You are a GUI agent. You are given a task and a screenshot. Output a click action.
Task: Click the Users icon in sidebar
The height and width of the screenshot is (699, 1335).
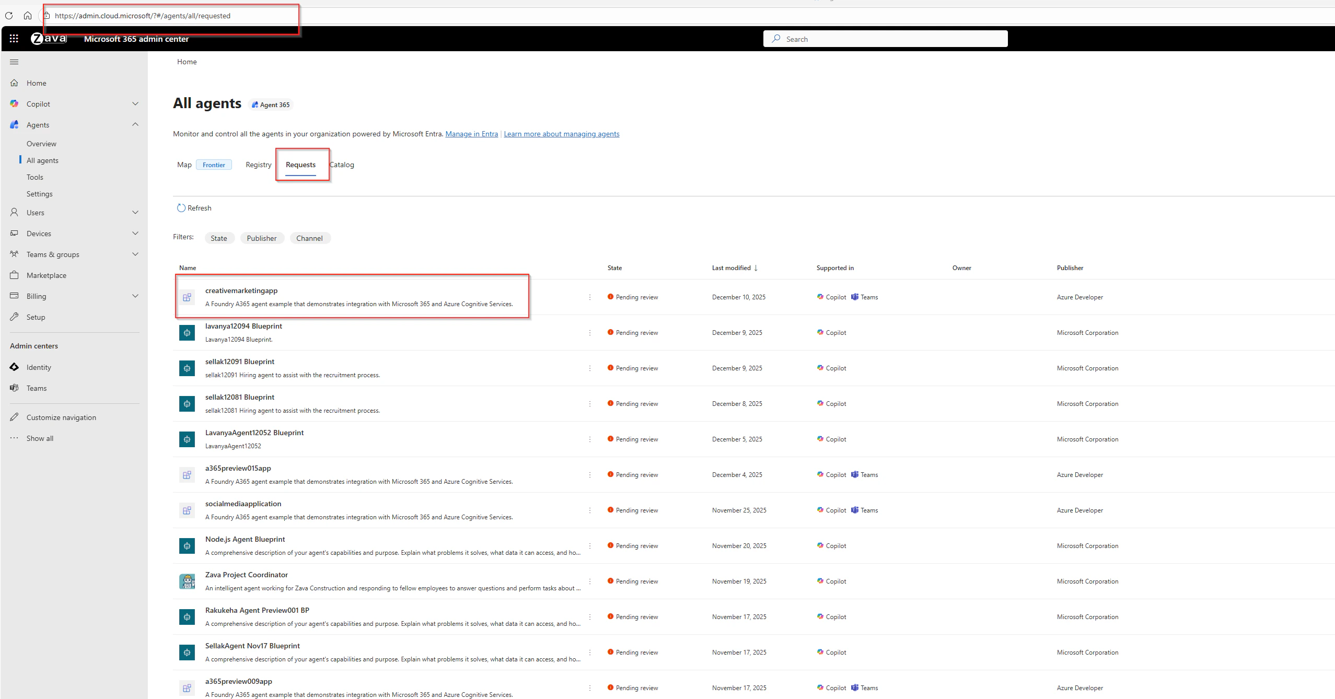click(x=14, y=213)
